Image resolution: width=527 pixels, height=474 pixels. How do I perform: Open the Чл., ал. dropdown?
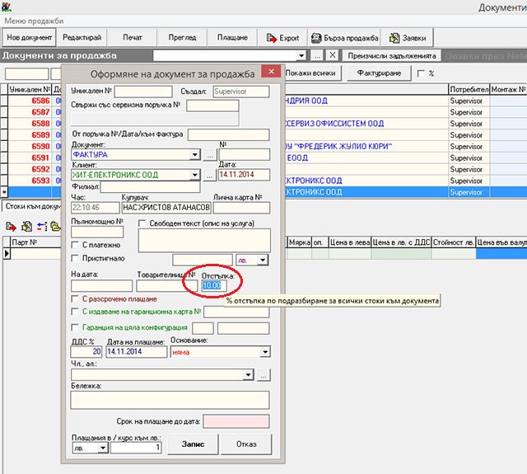[x=249, y=375]
